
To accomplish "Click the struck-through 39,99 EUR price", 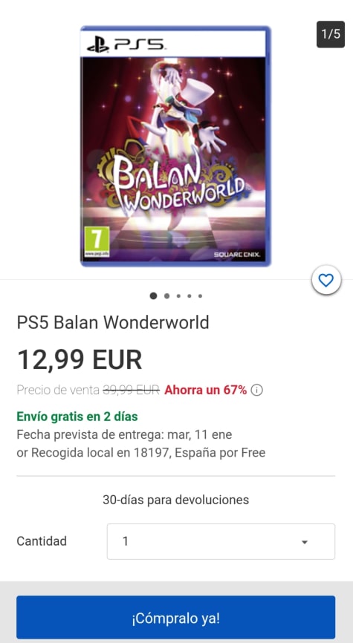I will (131, 390).
